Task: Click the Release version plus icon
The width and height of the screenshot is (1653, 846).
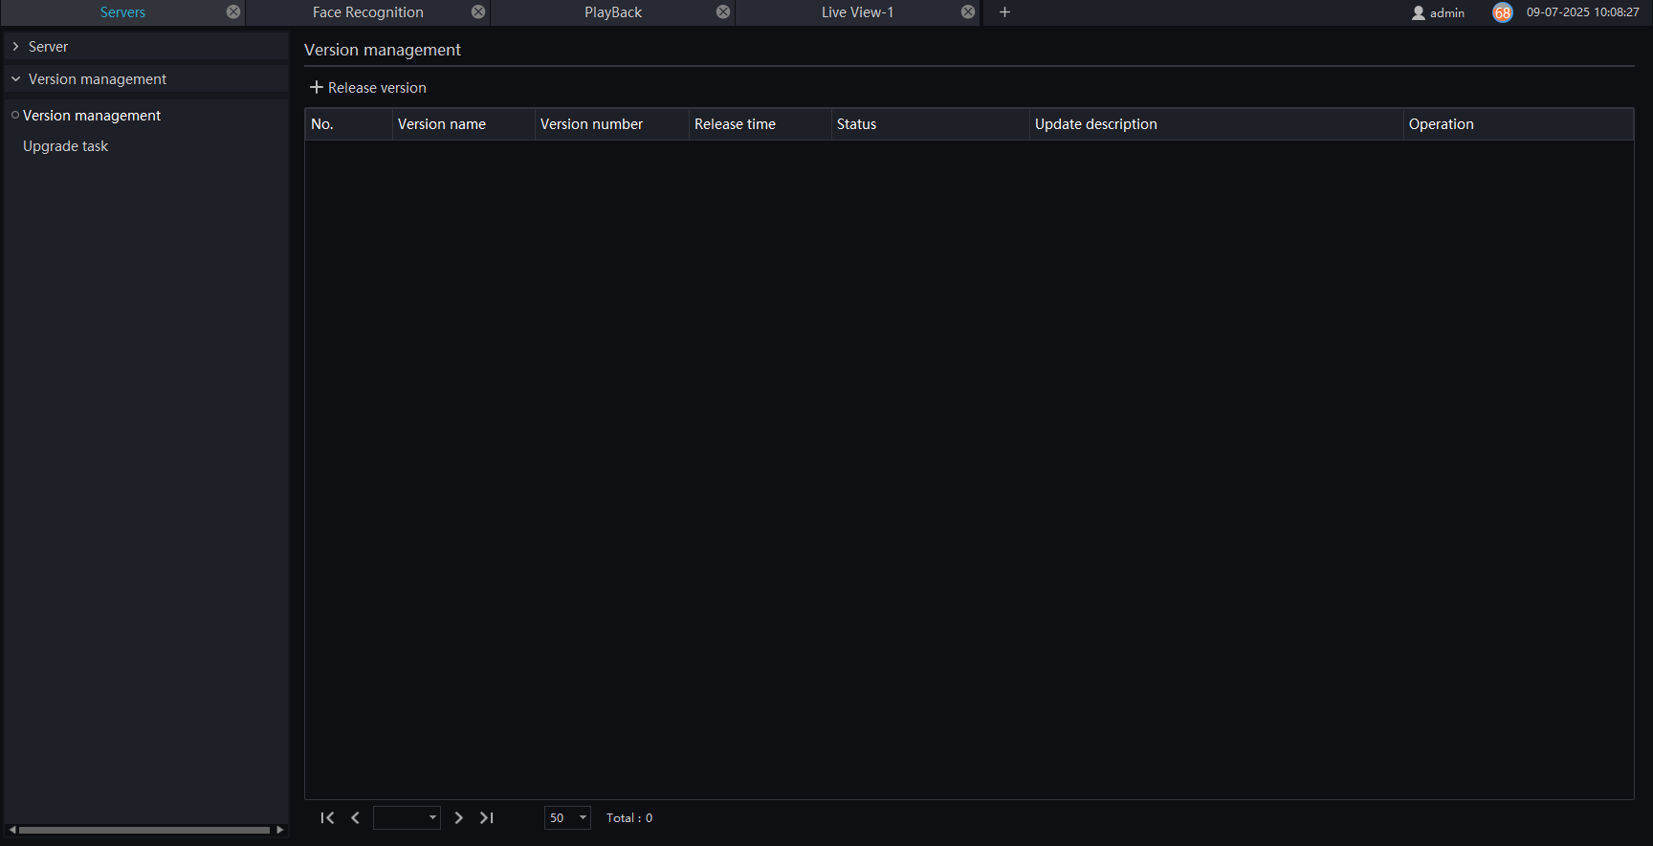Action: click(x=317, y=87)
